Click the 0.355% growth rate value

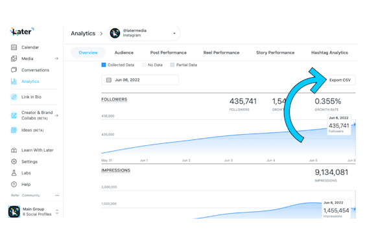[x=328, y=101]
